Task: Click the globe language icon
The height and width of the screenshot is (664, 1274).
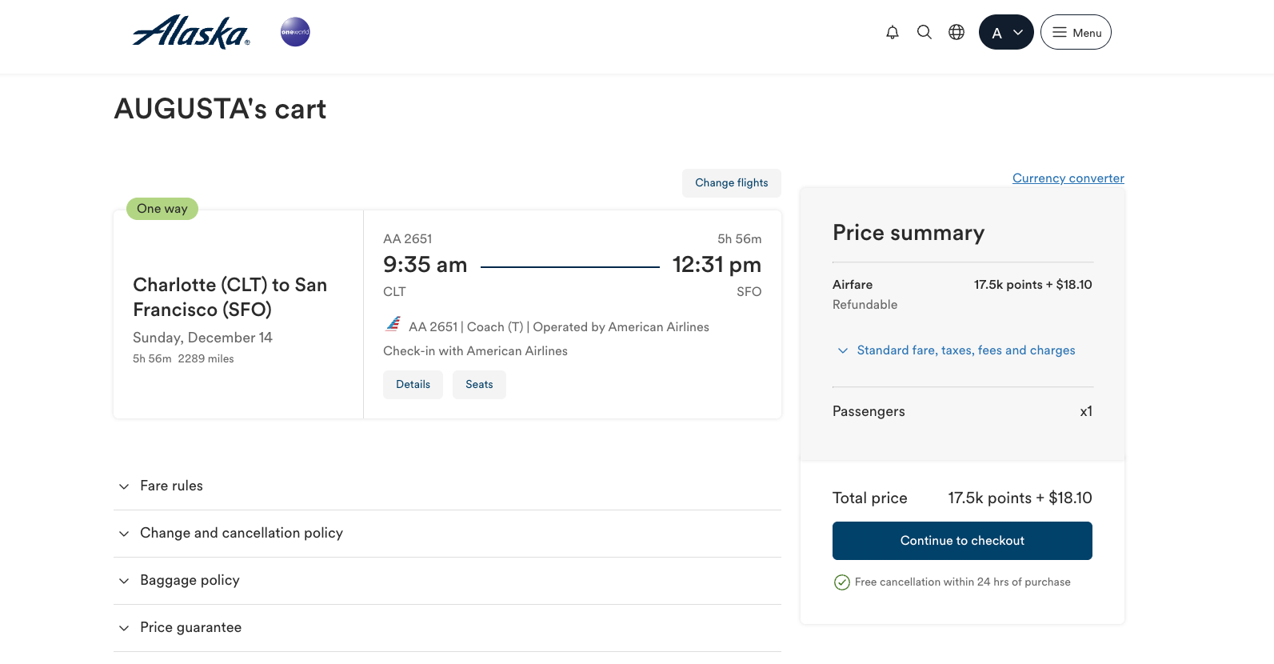Action: point(956,32)
